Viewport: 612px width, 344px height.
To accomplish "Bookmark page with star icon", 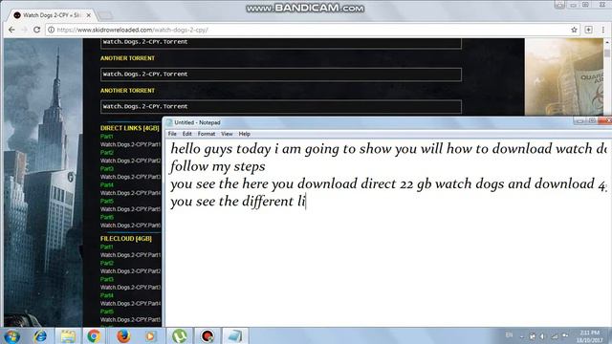I will point(574,30).
